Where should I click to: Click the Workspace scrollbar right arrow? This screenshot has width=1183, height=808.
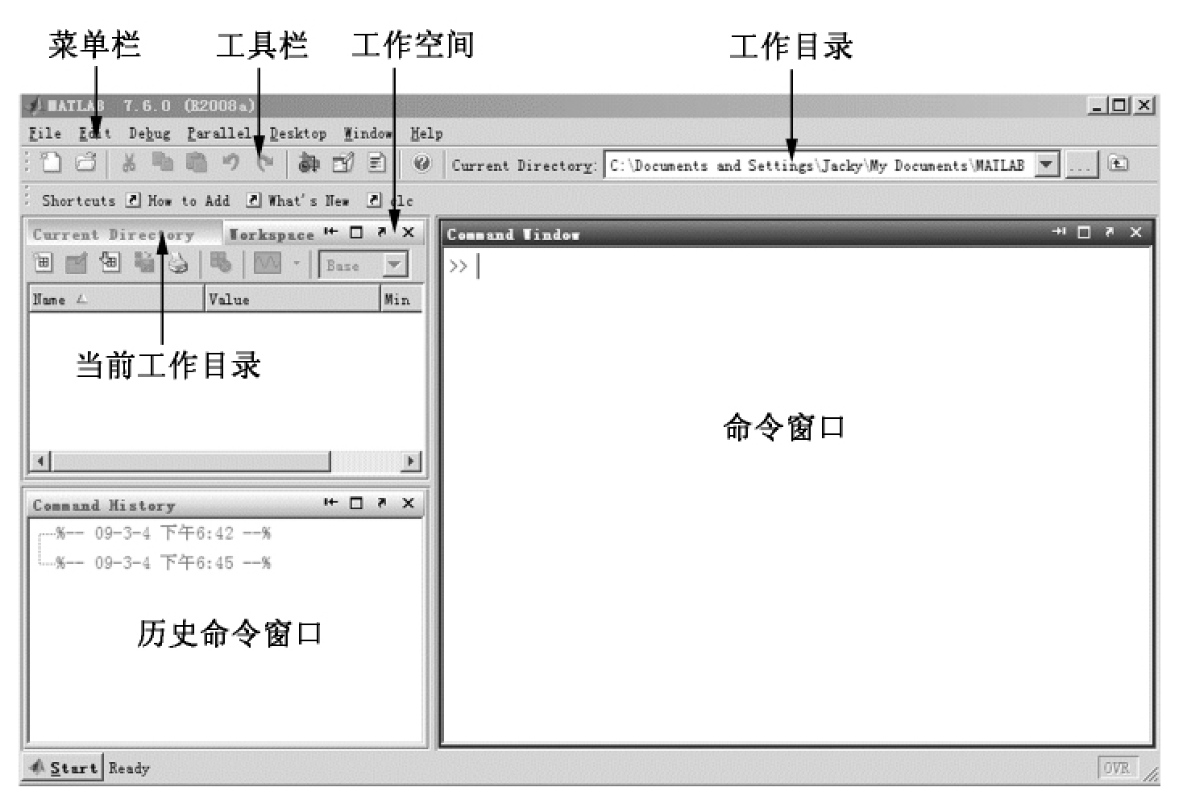pos(411,461)
